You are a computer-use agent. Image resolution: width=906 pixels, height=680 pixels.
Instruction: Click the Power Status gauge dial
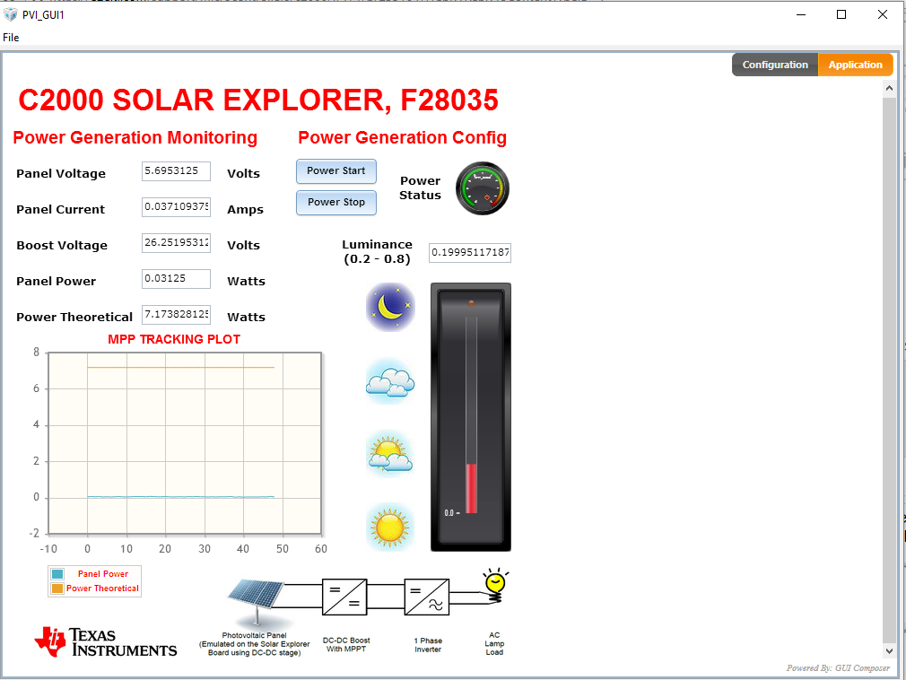coord(483,188)
